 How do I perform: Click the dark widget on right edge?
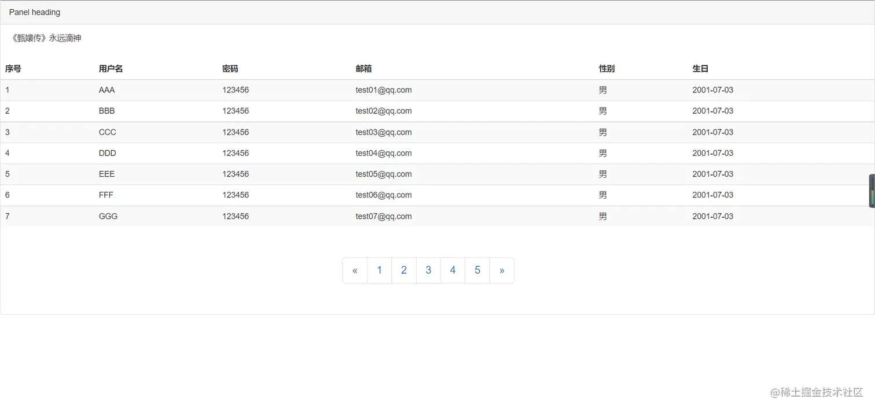click(x=872, y=191)
